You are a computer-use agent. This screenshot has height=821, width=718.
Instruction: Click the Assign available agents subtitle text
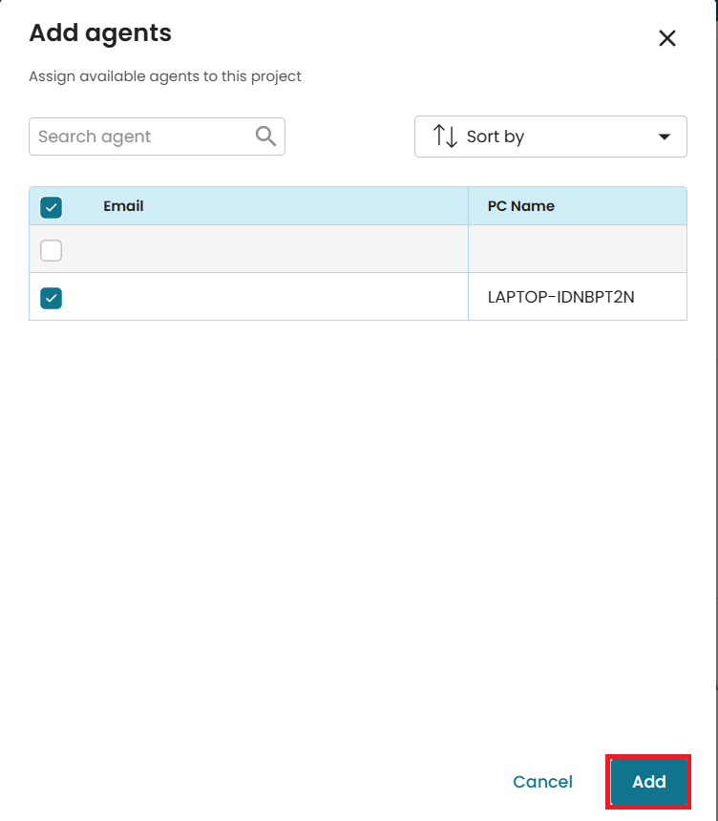[x=165, y=76]
